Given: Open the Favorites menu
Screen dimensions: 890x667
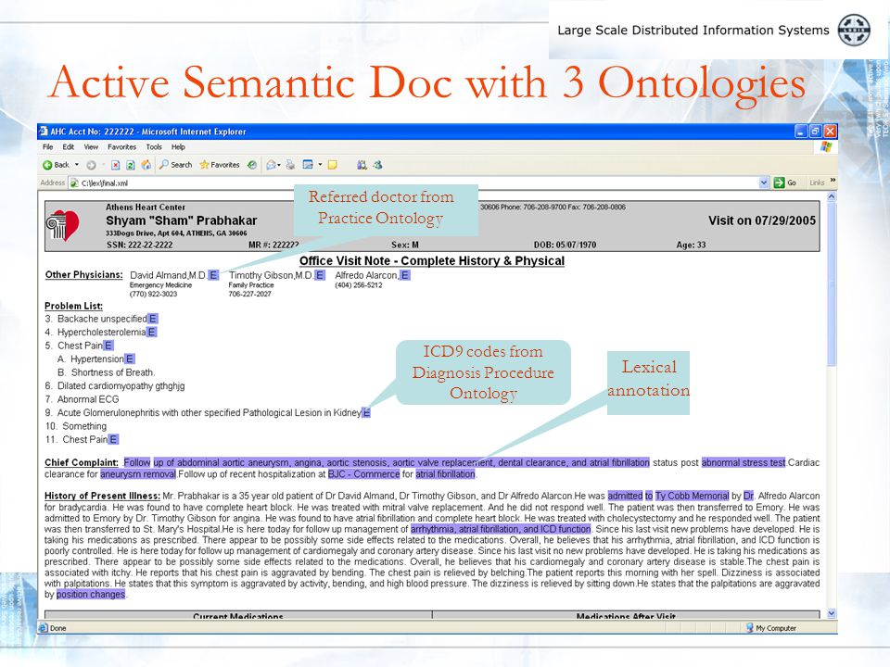Looking at the screenshot, I should point(122,147).
